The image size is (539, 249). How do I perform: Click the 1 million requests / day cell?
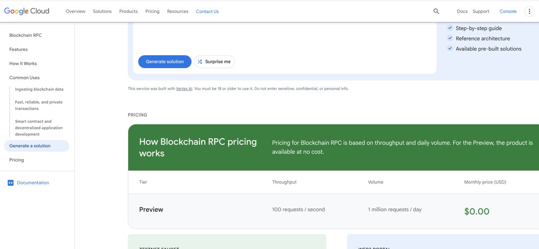(395, 210)
